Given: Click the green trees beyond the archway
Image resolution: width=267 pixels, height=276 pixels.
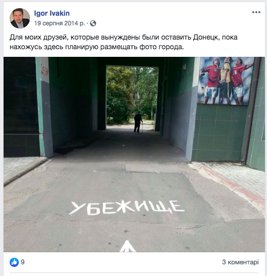Looking at the screenshot, I should tap(132, 93).
